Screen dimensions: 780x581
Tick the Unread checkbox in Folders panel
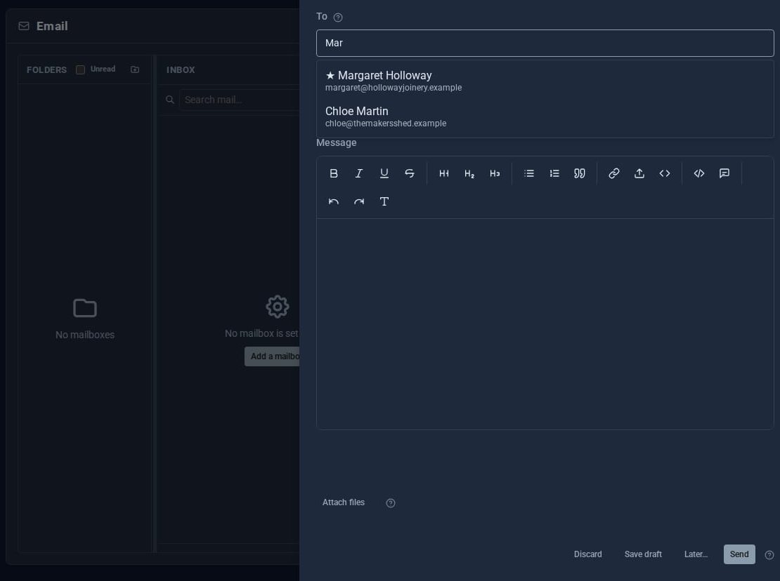click(80, 69)
